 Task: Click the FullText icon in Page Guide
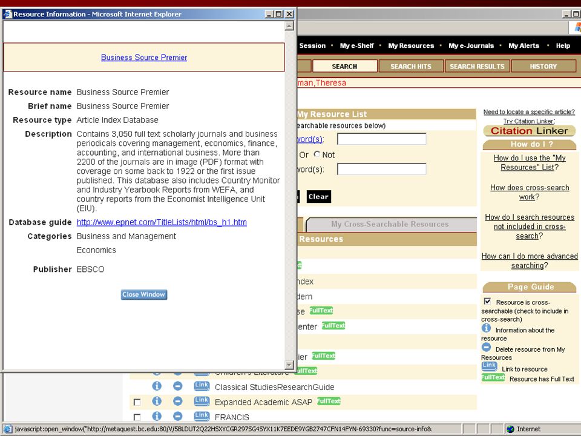pyautogui.click(x=493, y=377)
